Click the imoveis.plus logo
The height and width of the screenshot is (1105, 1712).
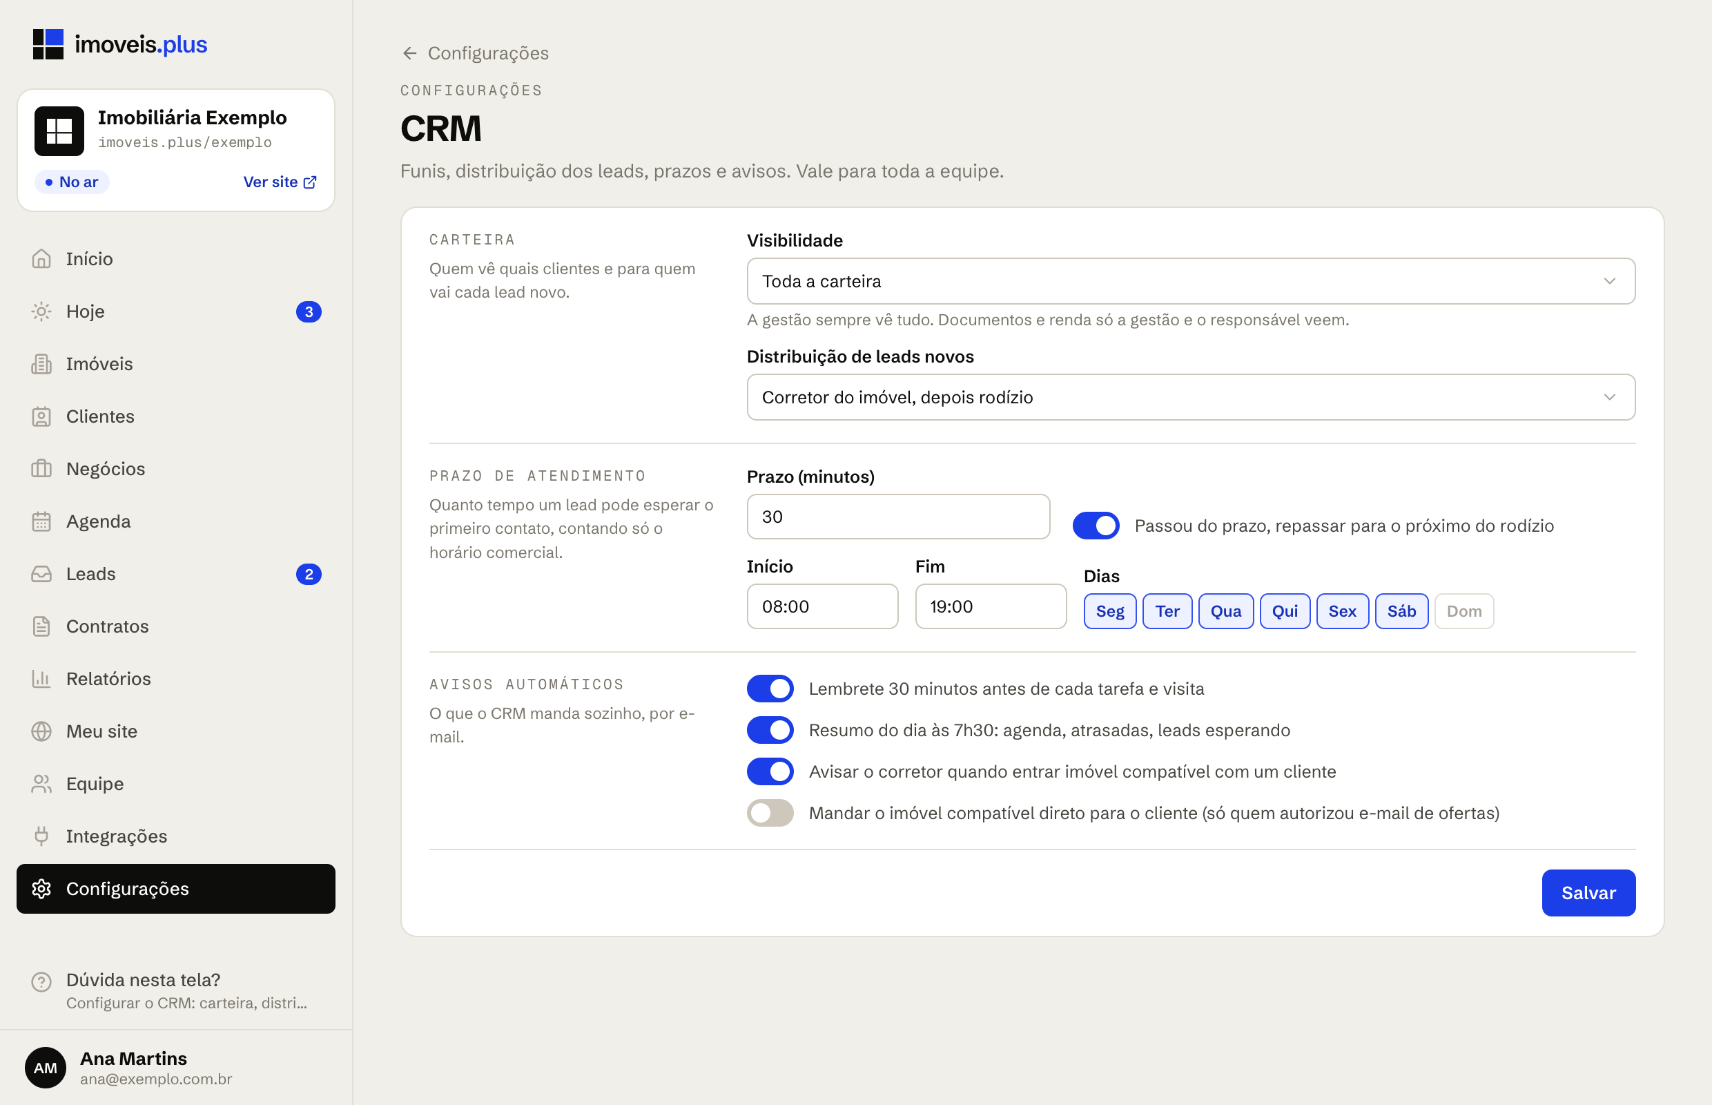pyautogui.click(x=120, y=44)
